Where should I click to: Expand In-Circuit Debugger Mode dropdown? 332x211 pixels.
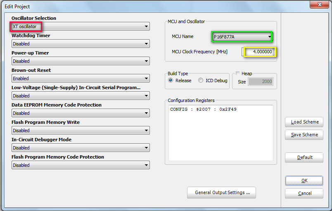pos(81,148)
